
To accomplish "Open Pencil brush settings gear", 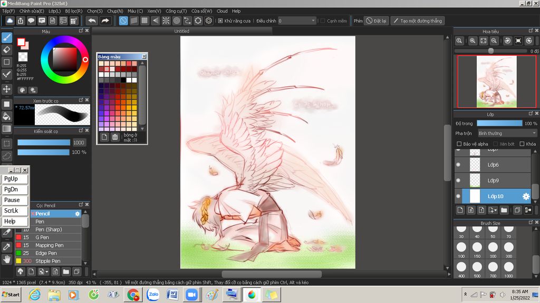I will (x=78, y=214).
